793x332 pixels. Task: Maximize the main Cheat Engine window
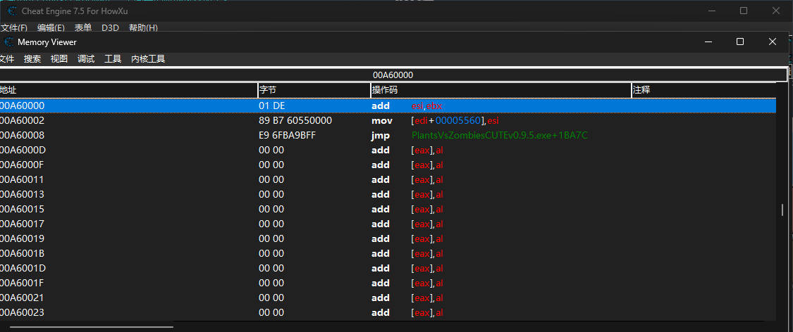[744, 11]
